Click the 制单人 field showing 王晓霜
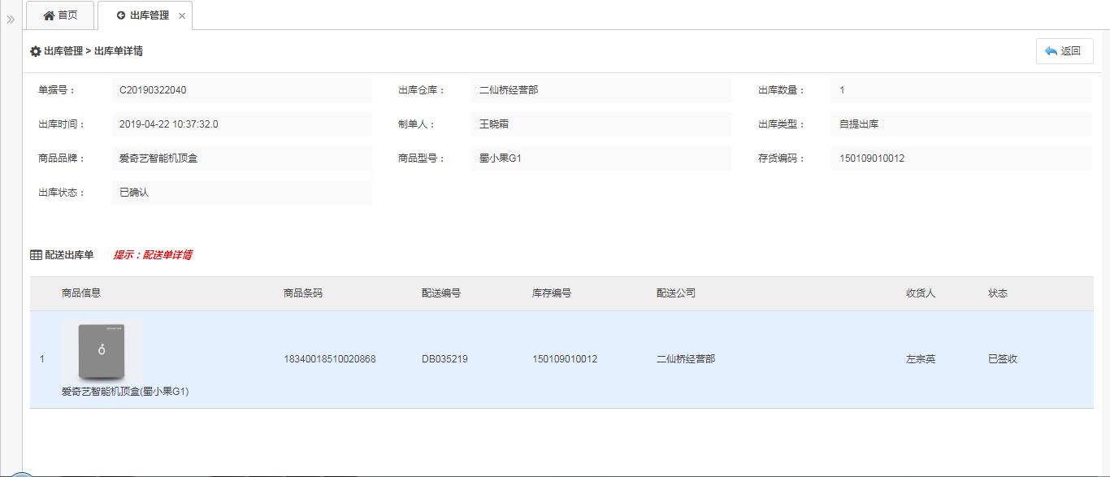Image resolution: width=1110 pixels, height=477 pixels. [x=601, y=124]
